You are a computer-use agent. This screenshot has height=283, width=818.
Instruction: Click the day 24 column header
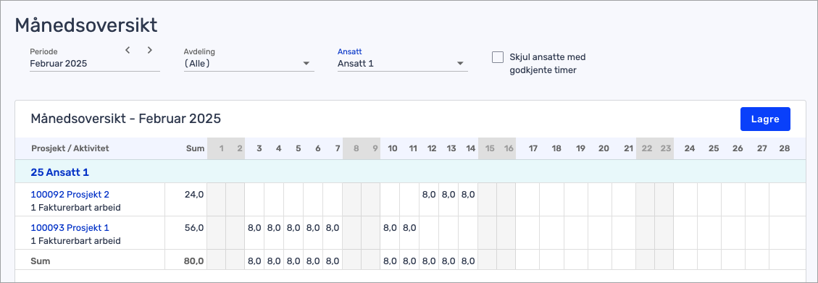click(x=690, y=148)
